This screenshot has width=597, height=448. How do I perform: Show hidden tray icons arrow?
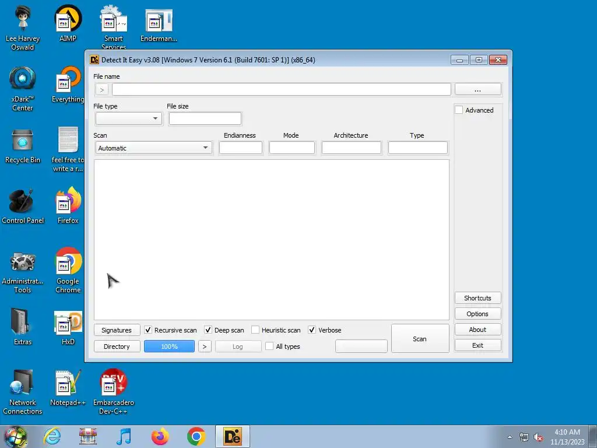(510, 437)
